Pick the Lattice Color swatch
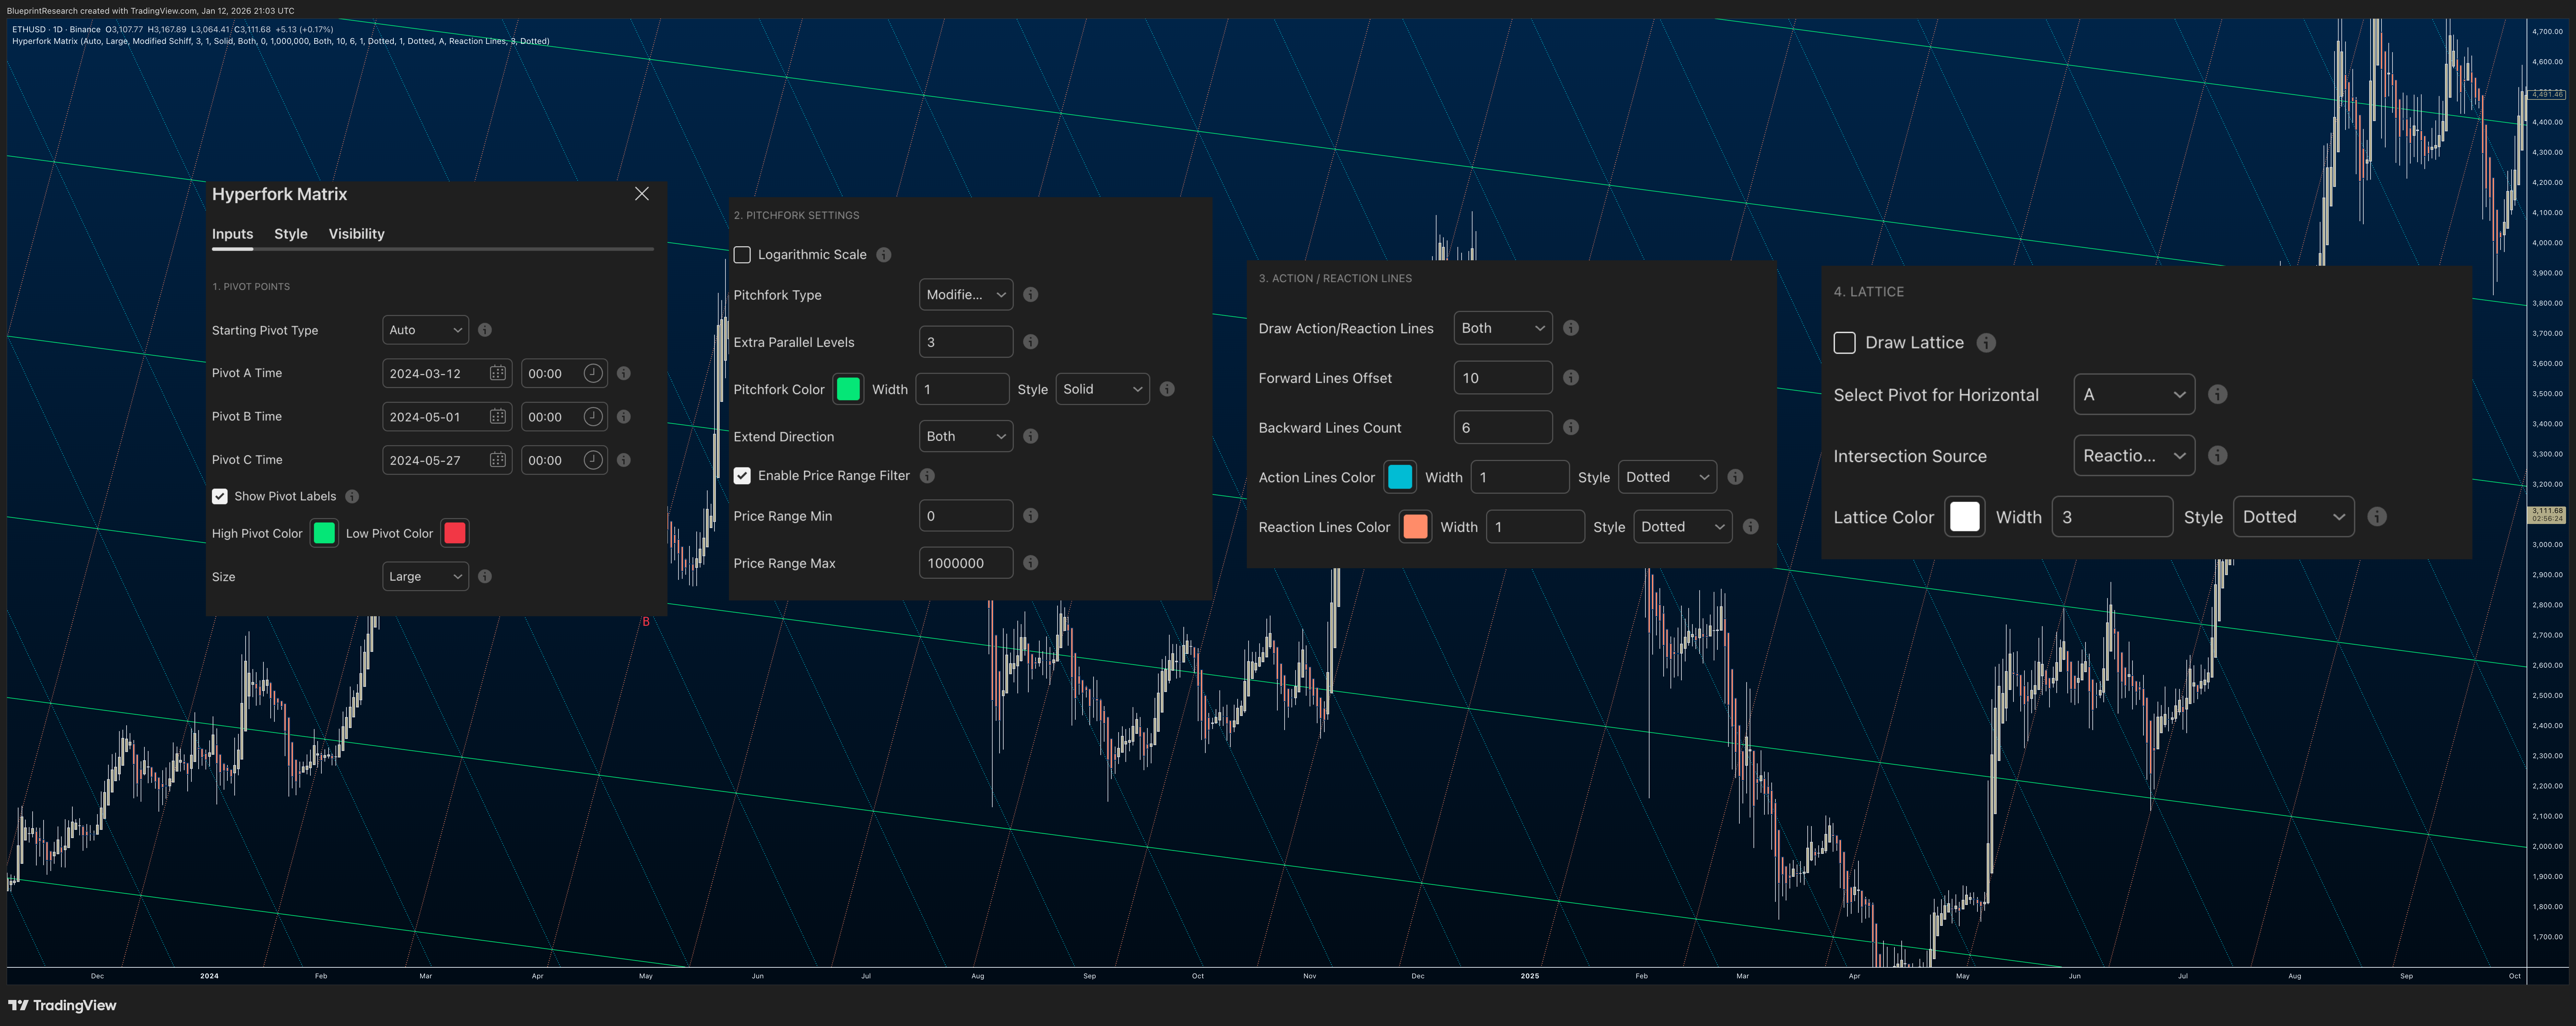The width and height of the screenshot is (2576, 1026). tap(1965, 517)
